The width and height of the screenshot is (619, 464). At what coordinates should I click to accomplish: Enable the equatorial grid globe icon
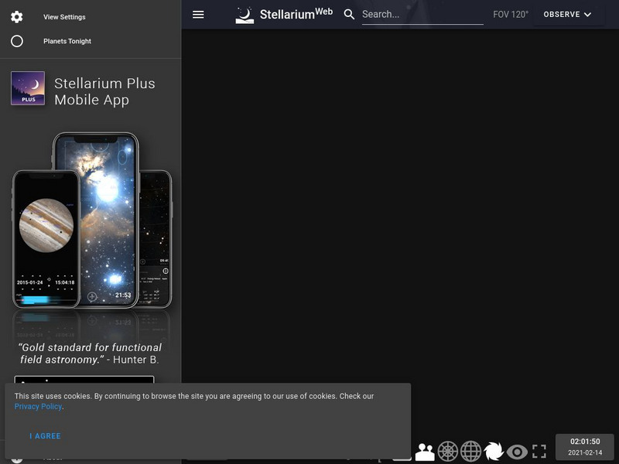tap(470, 451)
